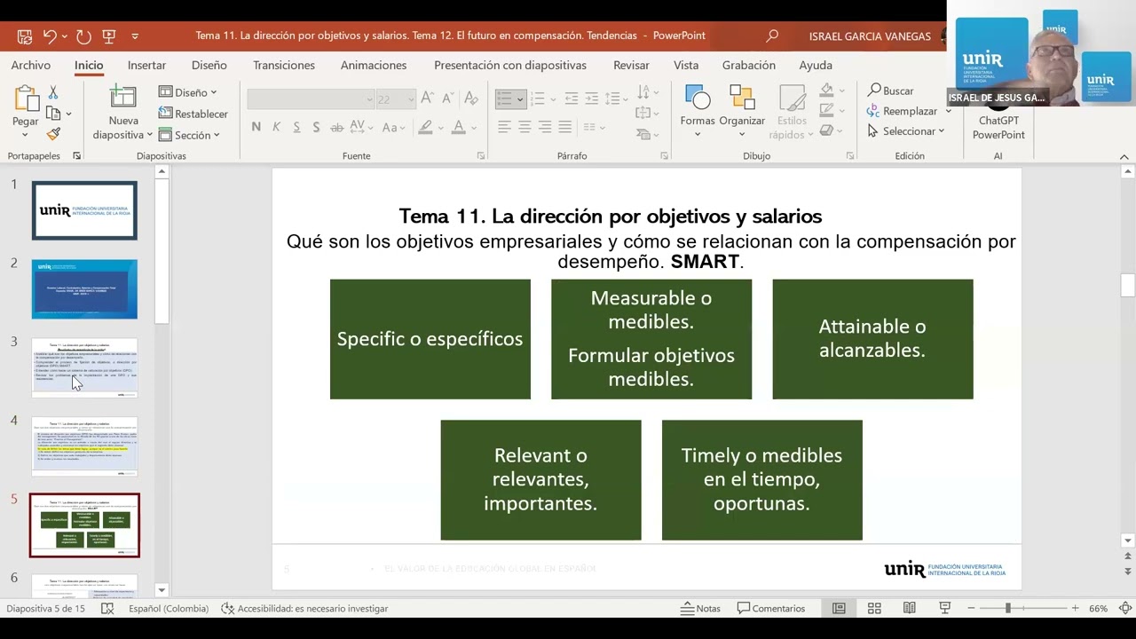Select the Format Painter brush
Image resolution: width=1136 pixels, height=639 pixels.
pos(53,134)
